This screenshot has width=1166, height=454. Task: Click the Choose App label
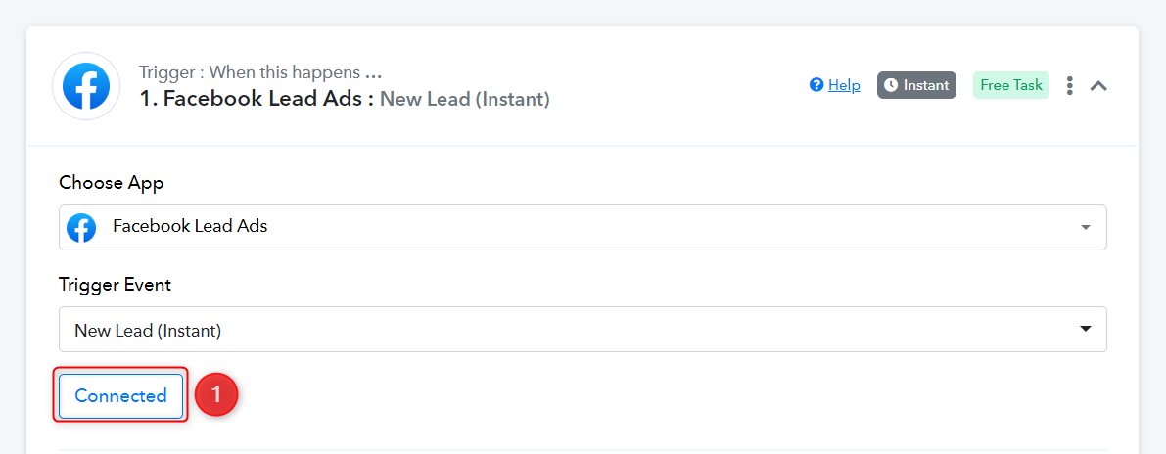(112, 183)
